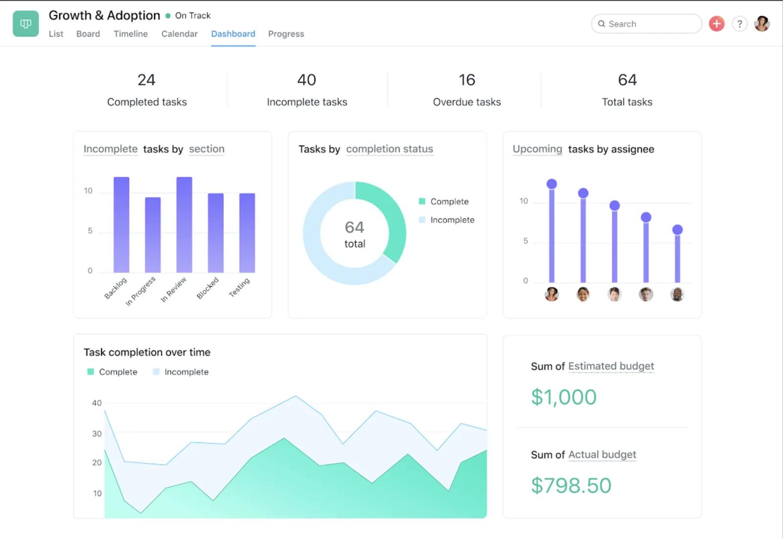
Task: Open the Progress tab
Action: pyautogui.click(x=286, y=34)
